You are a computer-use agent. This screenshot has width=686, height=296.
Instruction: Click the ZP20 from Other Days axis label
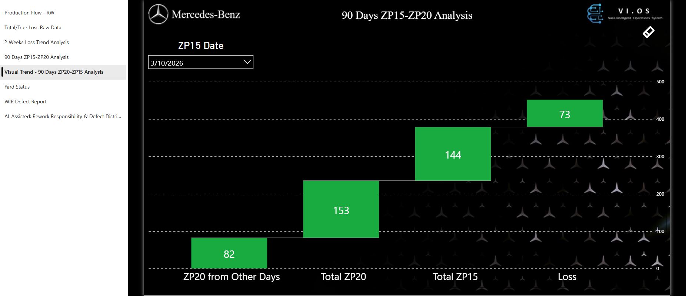click(x=232, y=277)
